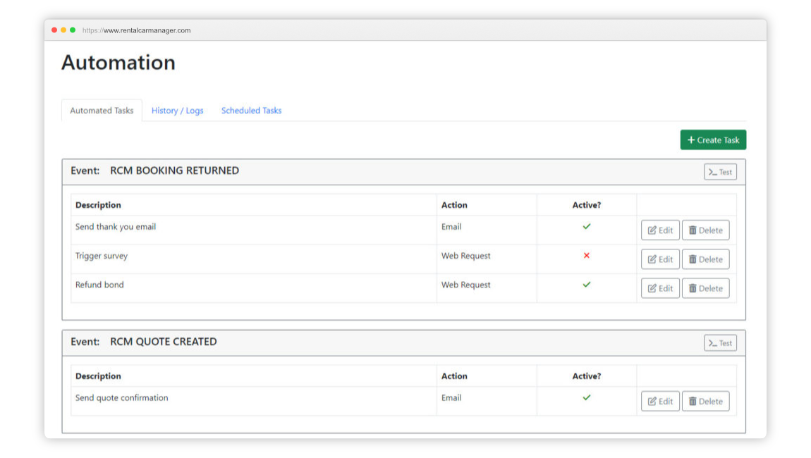Delete the Trigger survey task
Screen dimensions: 811x458
pos(705,259)
